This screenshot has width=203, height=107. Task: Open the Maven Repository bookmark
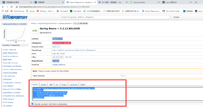[151, 11]
